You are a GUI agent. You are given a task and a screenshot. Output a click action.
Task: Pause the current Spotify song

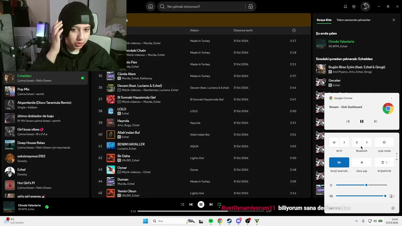(201, 204)
